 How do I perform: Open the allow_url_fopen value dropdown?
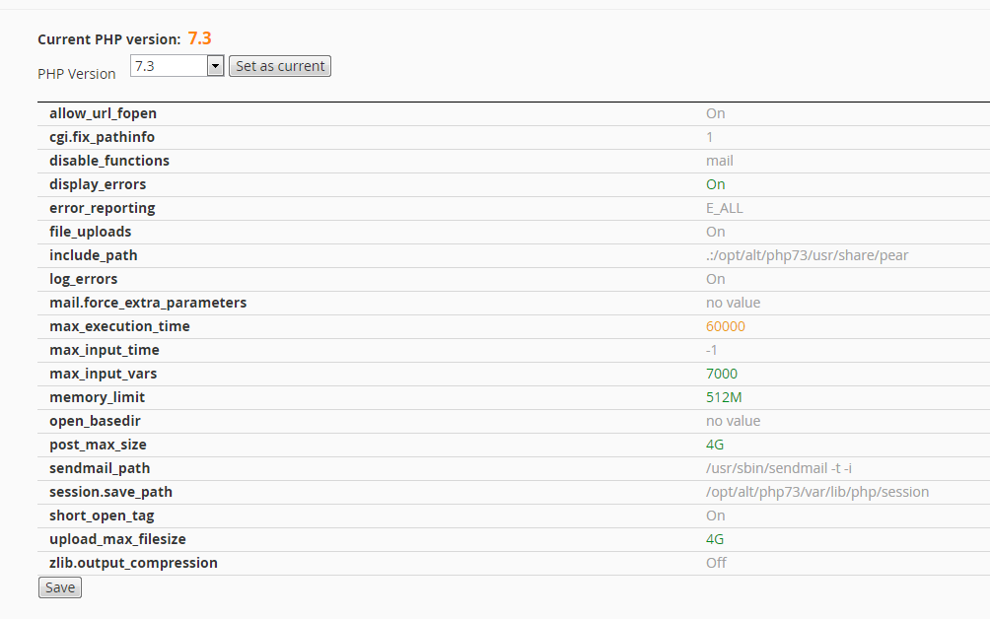pos(716,113)
